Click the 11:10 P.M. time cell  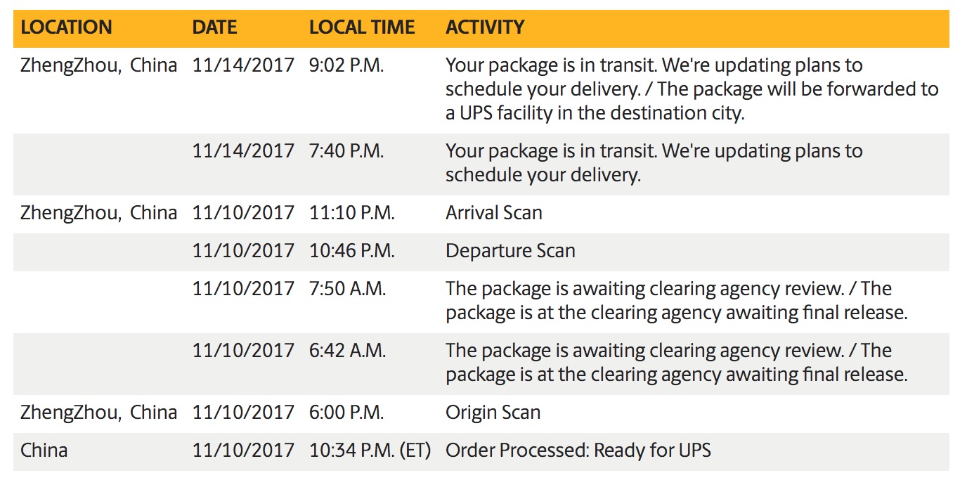tap(351, 213)
